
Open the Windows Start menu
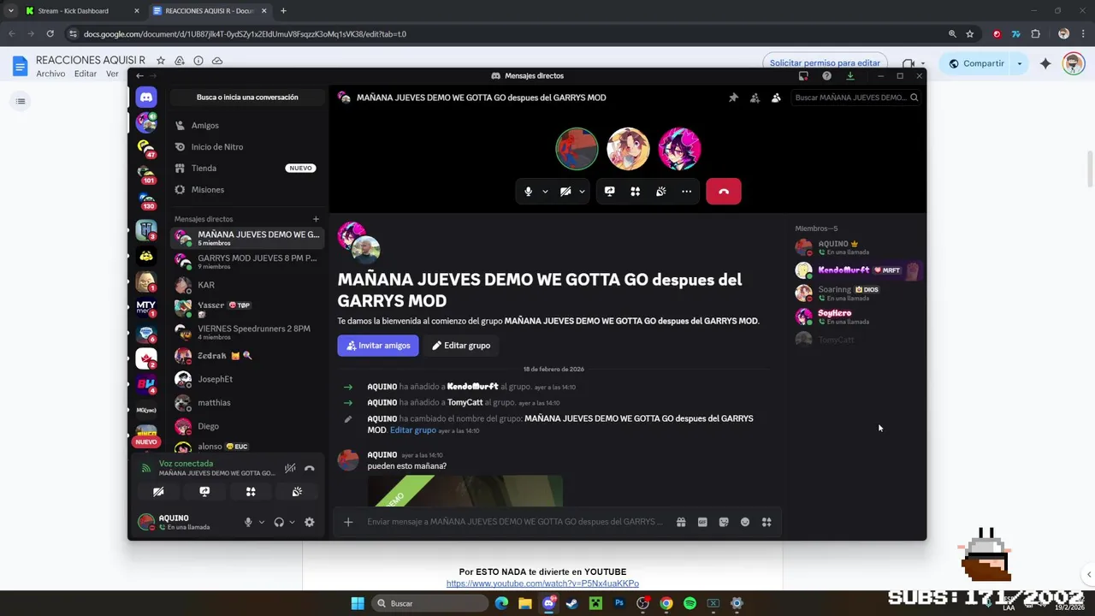click(x=358, y=603)
